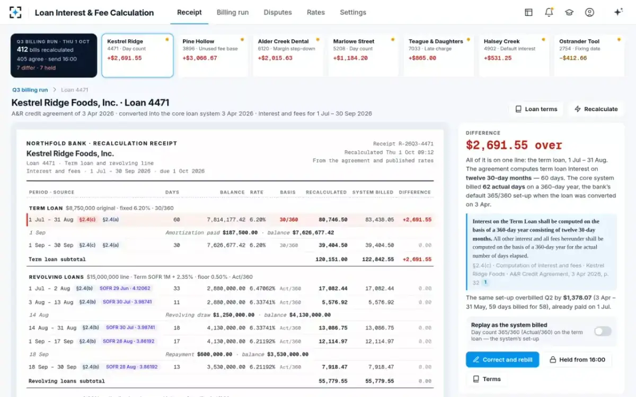636x397 pixels.
Task: Open the Terms button below Correct and rebill
Action: 487,379
